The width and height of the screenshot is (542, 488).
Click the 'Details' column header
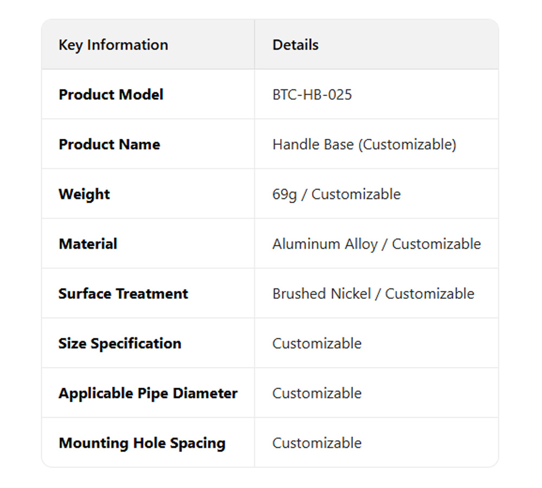(x=295, y=45)
